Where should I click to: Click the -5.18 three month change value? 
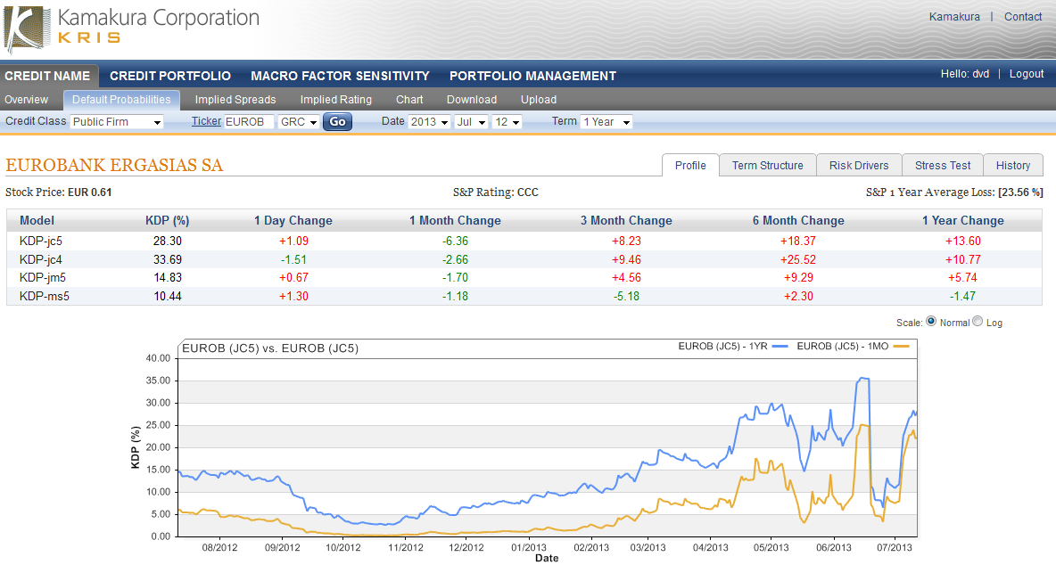tap(626, 296)
